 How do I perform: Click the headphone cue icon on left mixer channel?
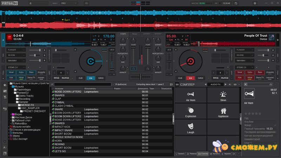[x=134, y=68]
